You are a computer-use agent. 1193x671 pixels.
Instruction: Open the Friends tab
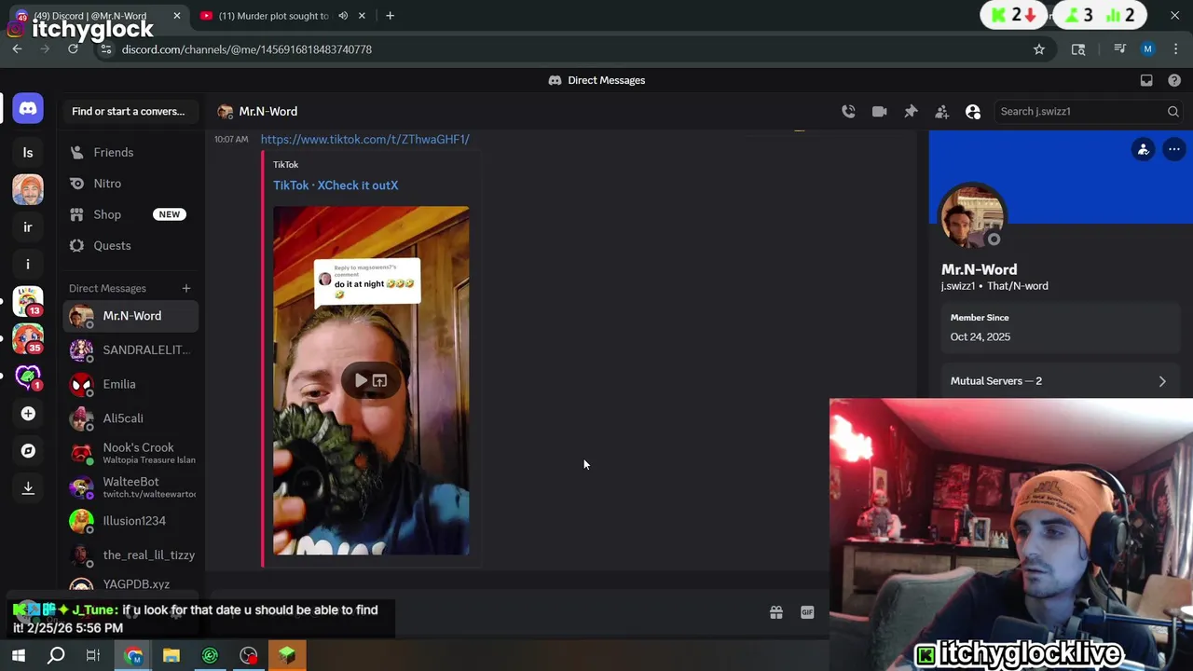[x=130, y=152]
